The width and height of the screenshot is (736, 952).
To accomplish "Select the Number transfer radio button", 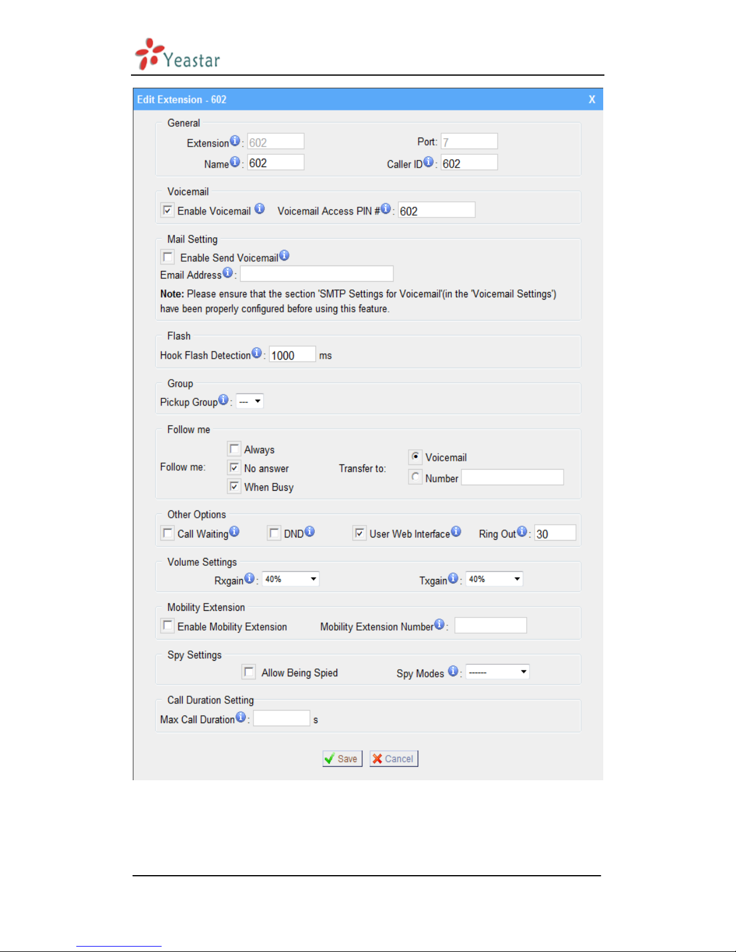I will (415, 477).
